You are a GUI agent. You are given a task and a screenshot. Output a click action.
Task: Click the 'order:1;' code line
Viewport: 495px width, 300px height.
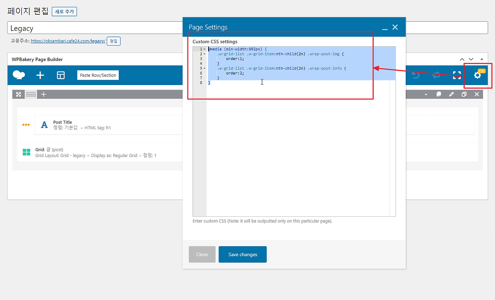(235, 59)
